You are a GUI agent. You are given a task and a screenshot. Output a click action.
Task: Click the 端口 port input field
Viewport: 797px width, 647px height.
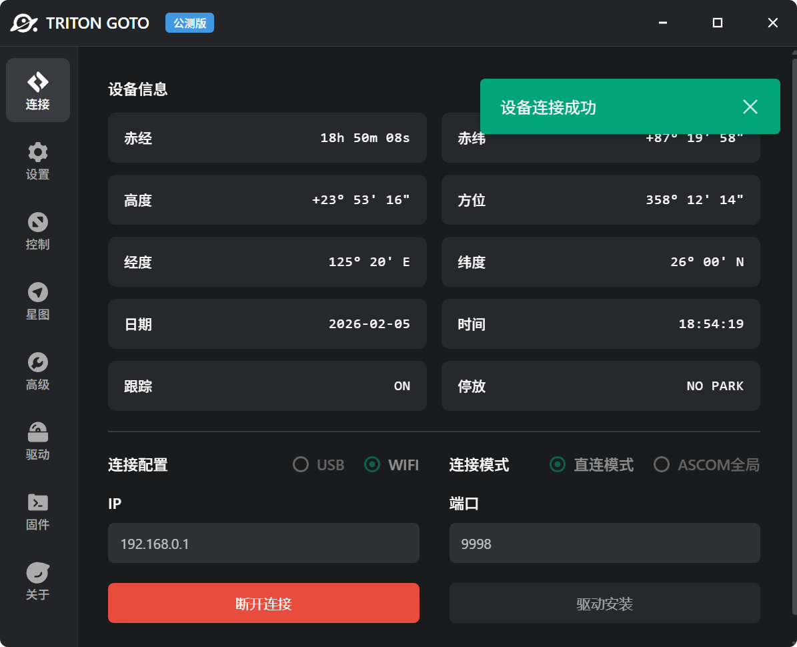pos(604,543)
